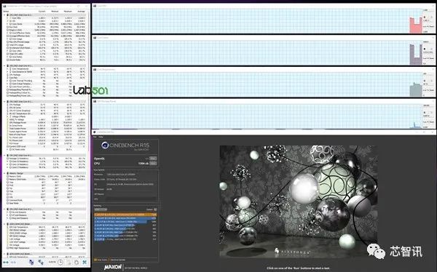Select the top orange ranking entry
This screenshot has width=437, height=272.
(125, 215)
